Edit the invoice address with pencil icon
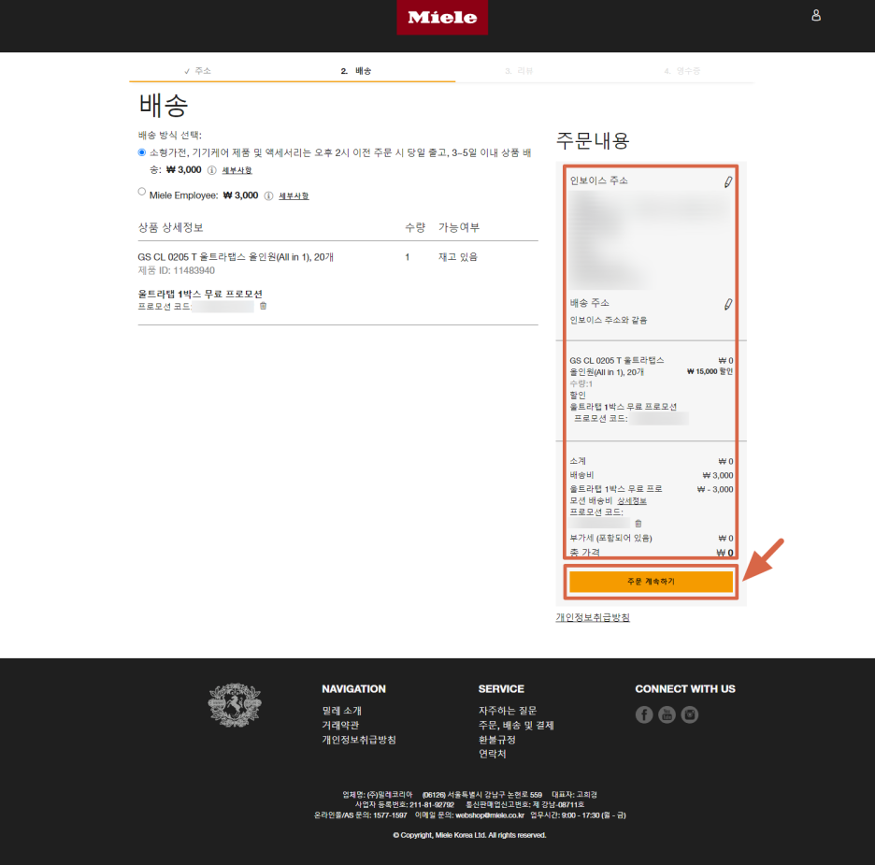Viewport: 875px width, 865px height. click(x=727, y=182)
